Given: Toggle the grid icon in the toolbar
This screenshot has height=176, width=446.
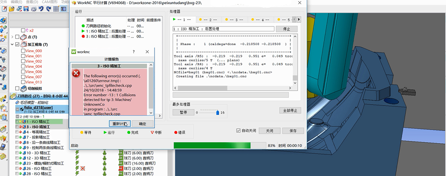Looking at the screenshot, I should [x=56, y=9].
